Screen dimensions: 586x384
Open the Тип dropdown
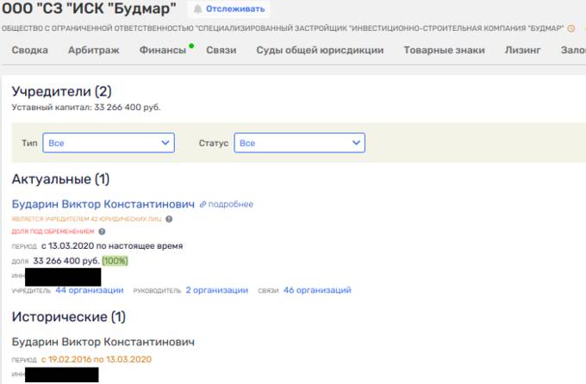point(109,143)
